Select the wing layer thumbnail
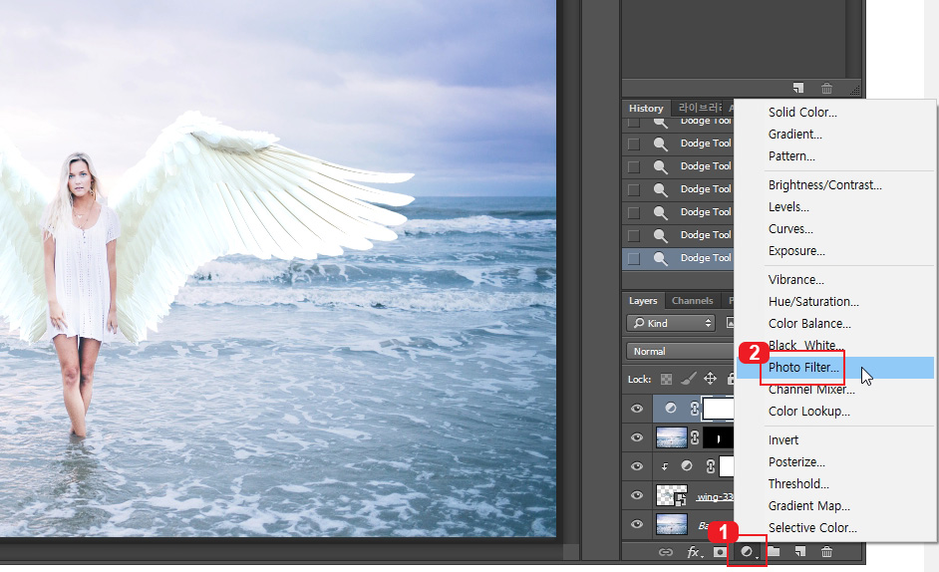The height and width of the screenshot is (572, 939). click(x=671, y=496)
